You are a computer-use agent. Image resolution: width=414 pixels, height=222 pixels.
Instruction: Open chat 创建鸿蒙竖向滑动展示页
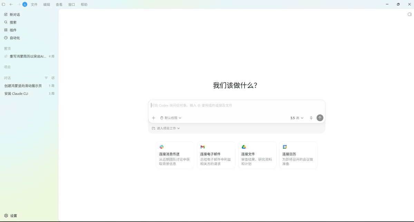click(x=29, y=86)
